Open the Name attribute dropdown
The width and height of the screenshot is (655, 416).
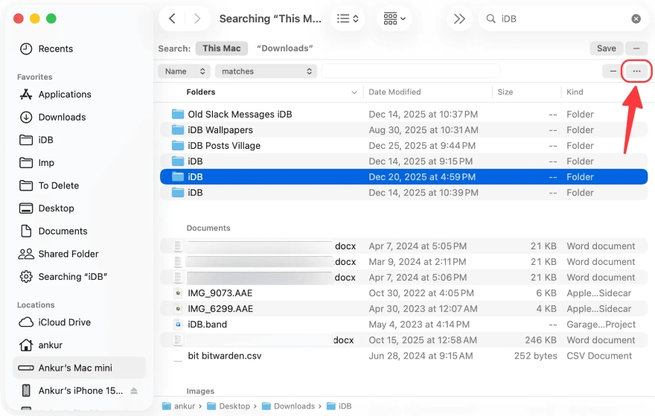185,71
